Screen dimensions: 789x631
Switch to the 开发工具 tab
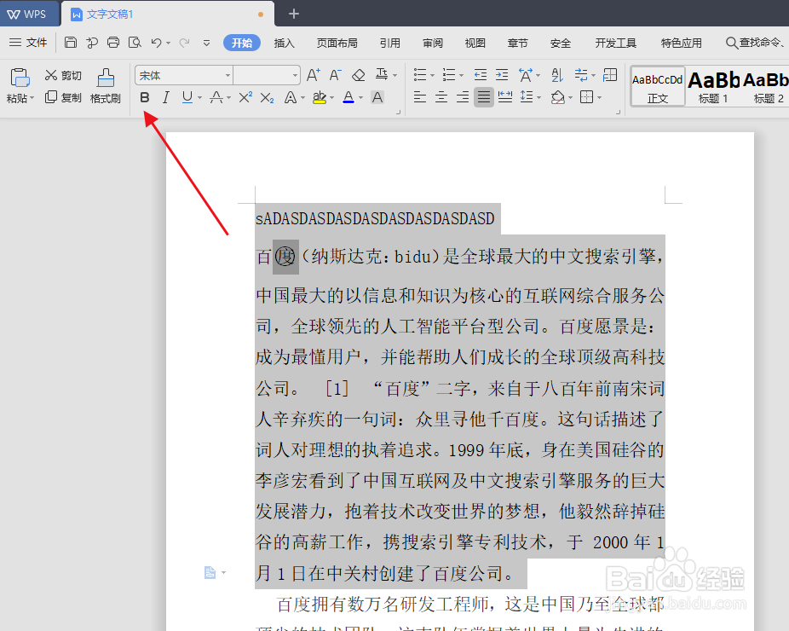[x=615, y=43]
